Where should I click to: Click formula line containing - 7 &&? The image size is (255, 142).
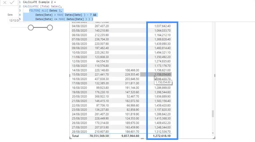(66, 15)
